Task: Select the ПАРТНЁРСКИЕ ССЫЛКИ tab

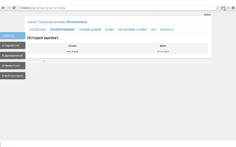Action: click(132, 29)
